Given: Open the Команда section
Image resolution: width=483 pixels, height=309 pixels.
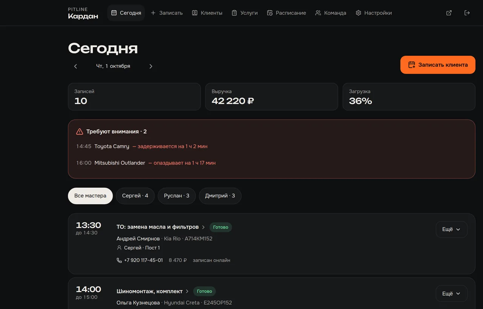Looking at the screenshot, I should coord(331,13).
